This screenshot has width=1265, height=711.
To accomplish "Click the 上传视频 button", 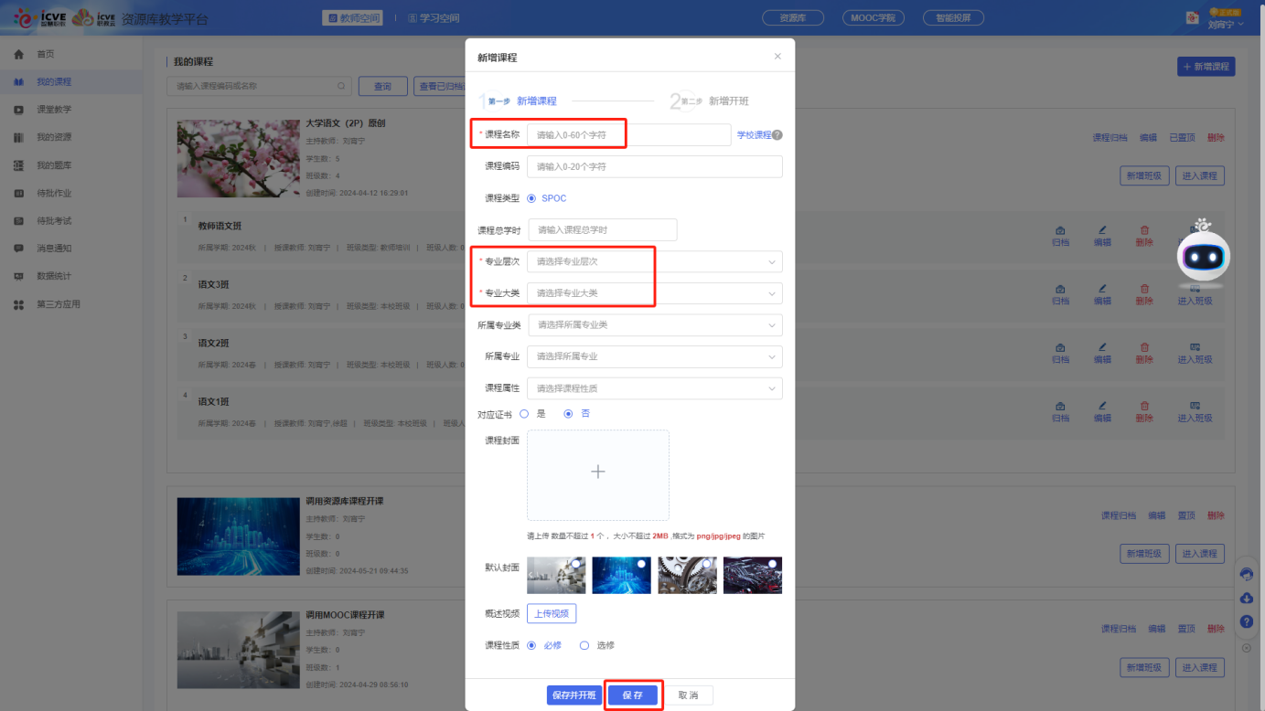I will (552, 613).
